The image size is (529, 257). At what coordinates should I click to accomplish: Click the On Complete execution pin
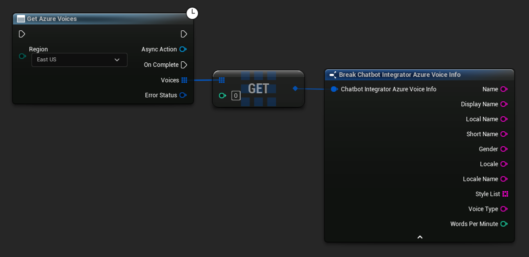pos(183,65)
